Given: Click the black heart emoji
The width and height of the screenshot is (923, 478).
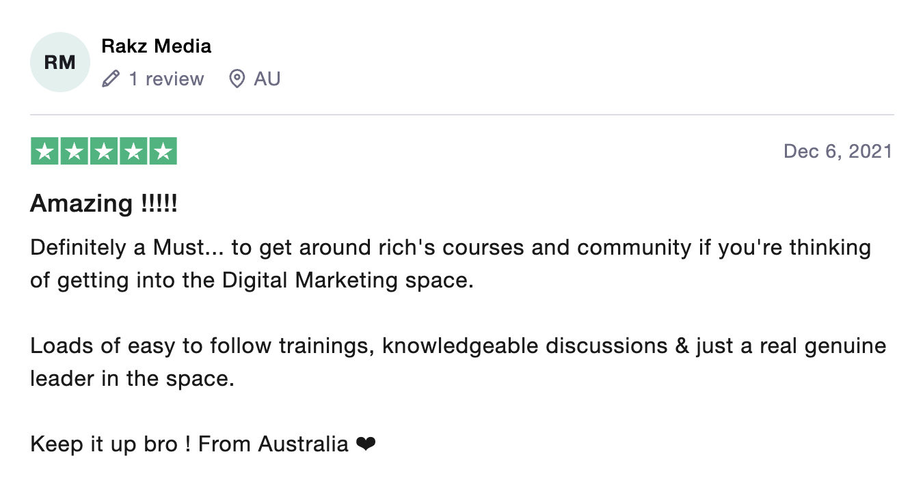Looking at the screenshot, I should coord(366,445).
